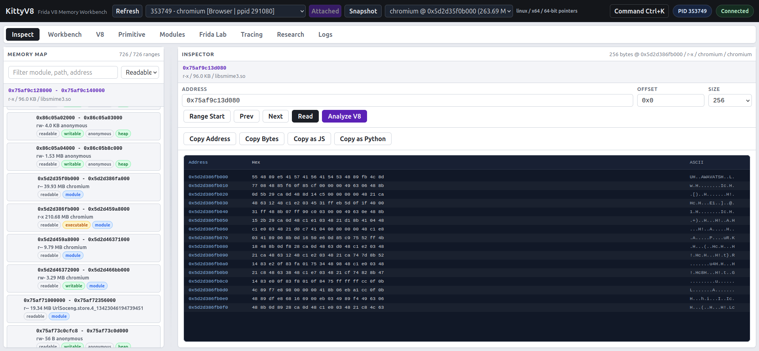Open the Size 256 dropdown
This screenshot has height=351, width=759.
pos(730,100)
